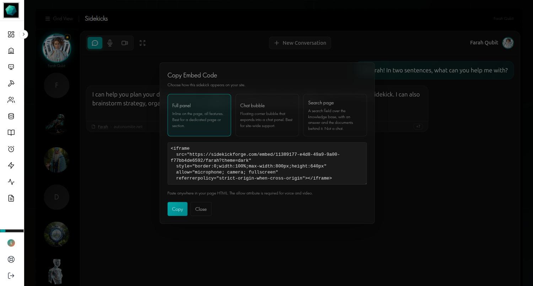
Task: Choose the Chat bubble embed option
Action: click(267, 115)
